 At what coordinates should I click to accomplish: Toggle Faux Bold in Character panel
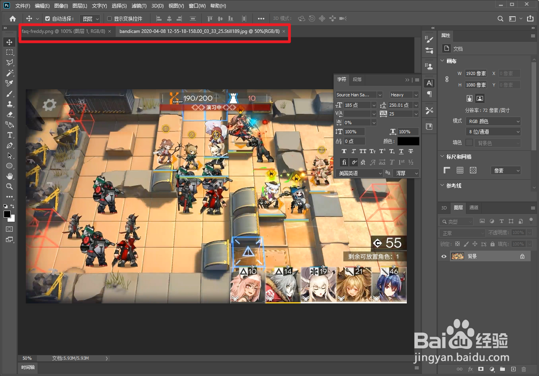344,151
